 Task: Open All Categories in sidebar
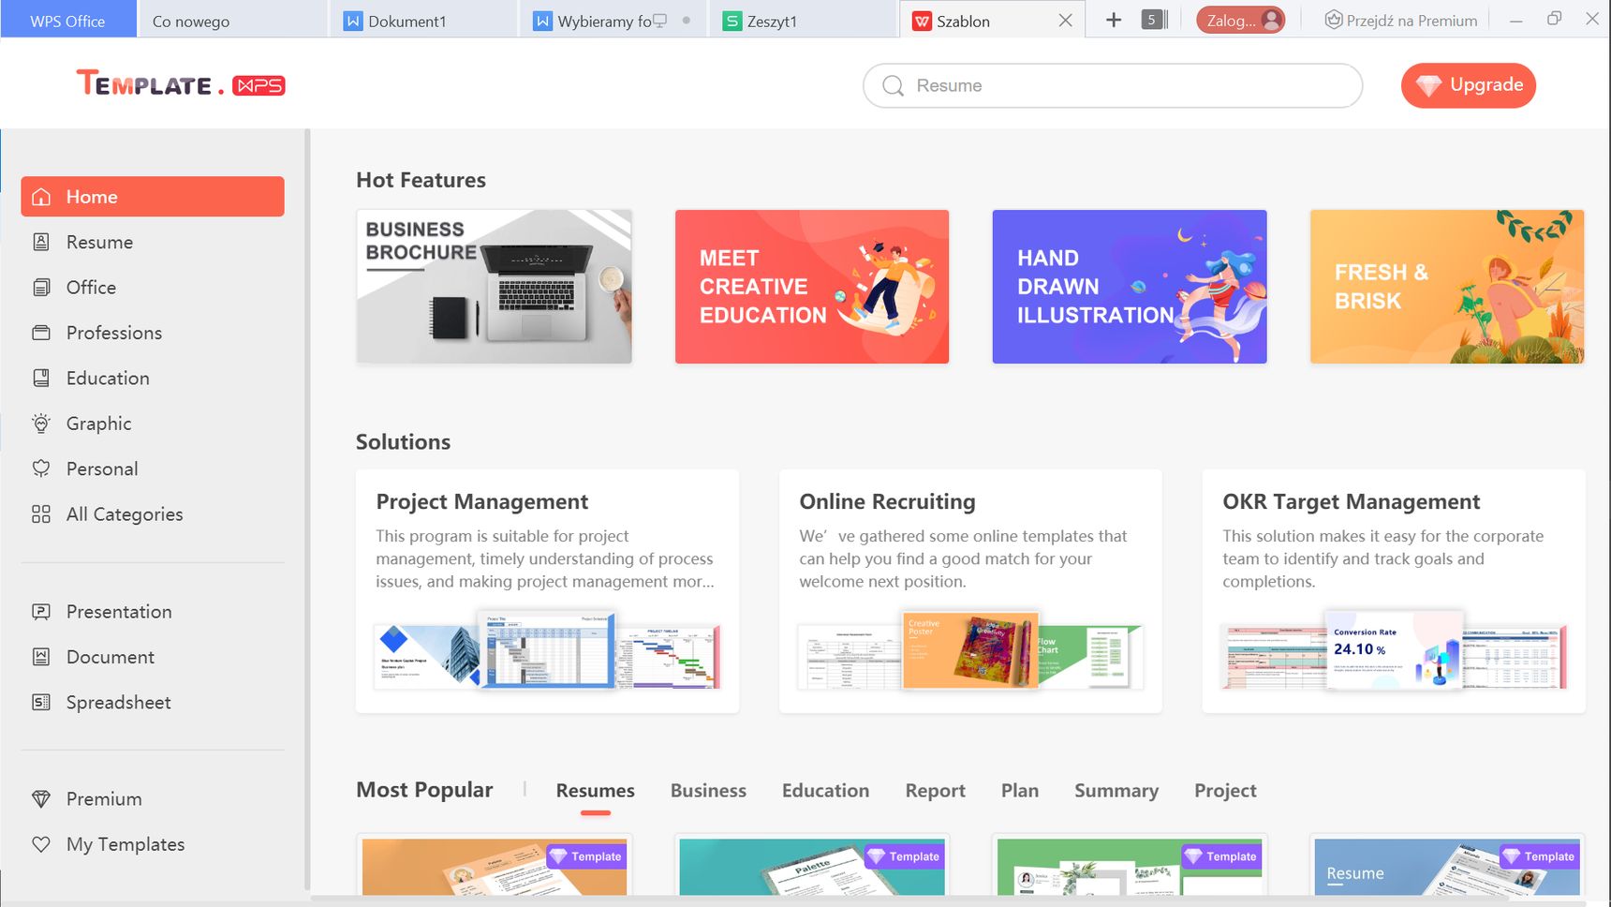153,514
